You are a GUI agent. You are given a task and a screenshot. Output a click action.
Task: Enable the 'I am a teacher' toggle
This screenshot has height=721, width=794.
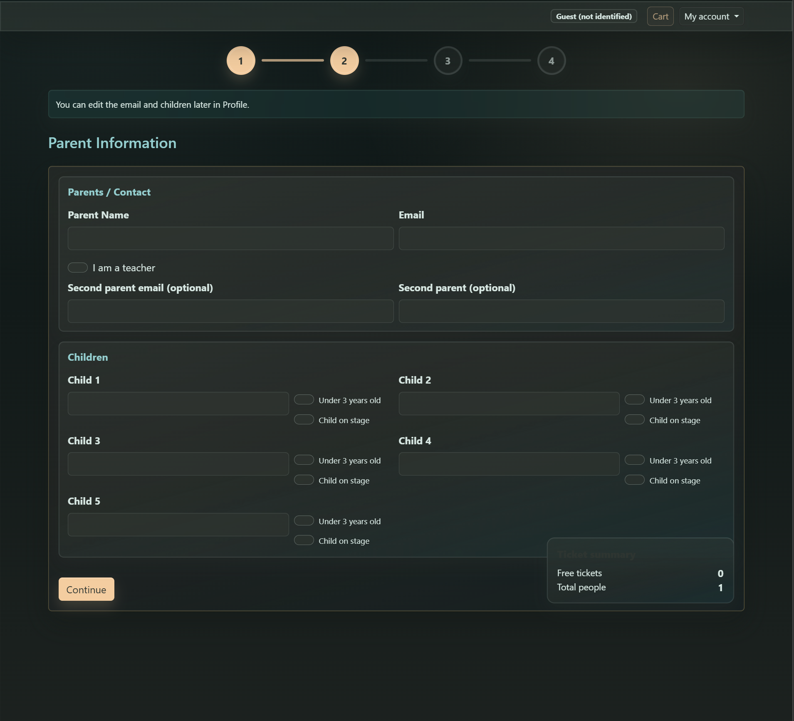pos(78,268)
